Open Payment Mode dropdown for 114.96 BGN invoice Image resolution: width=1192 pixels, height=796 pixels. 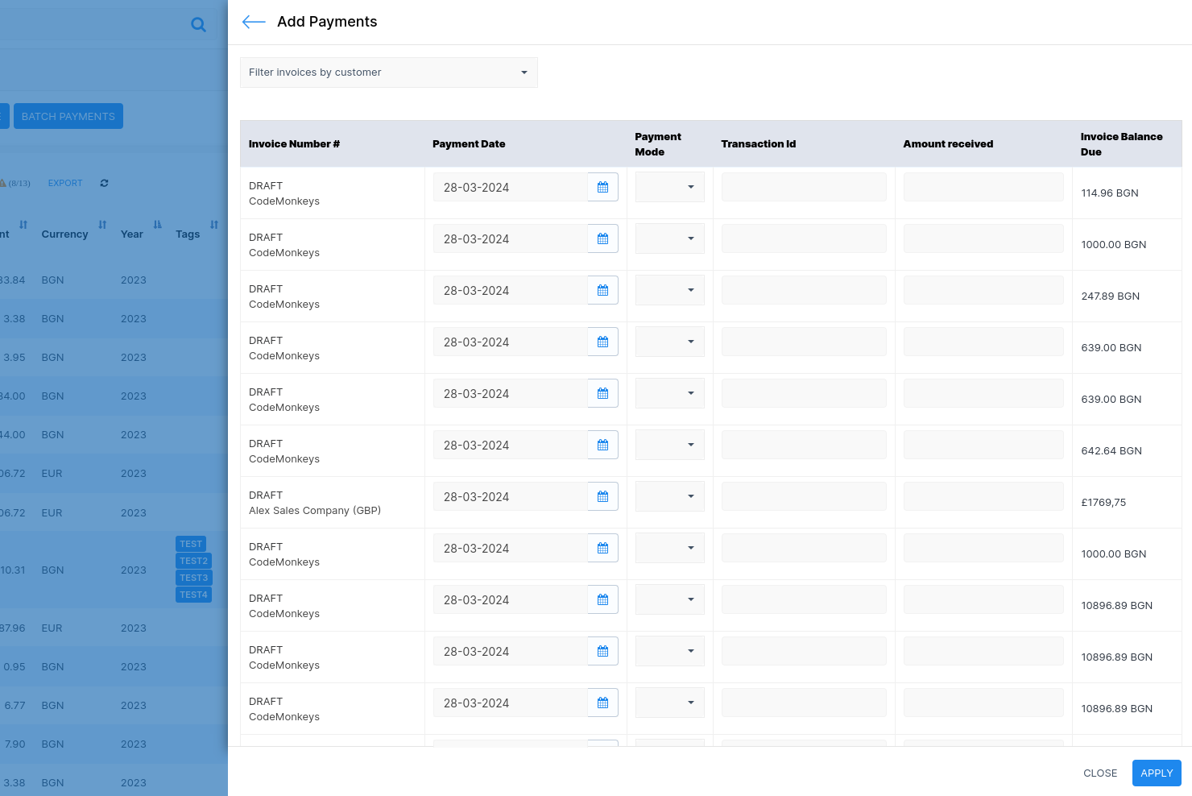pos(669,187)
